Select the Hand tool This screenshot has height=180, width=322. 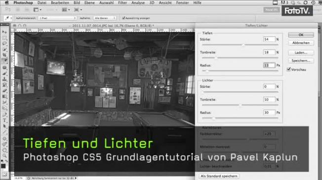4,150
